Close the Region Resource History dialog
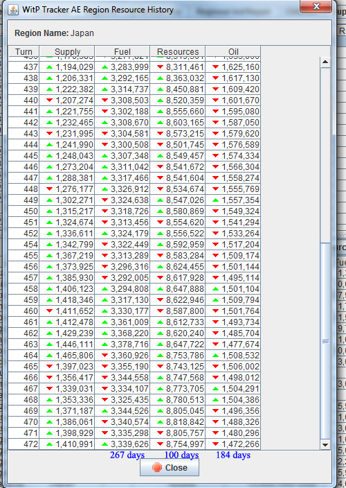The width and height of the screenshot is (346, 488). tap(170, 467)
